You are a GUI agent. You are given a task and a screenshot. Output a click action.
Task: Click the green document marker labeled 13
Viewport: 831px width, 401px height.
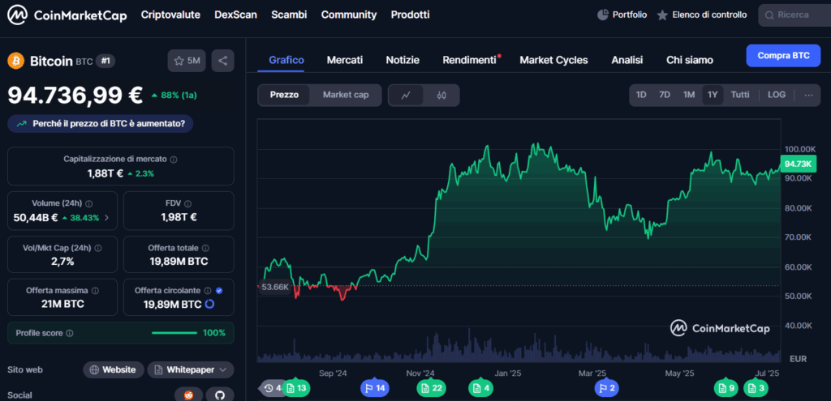click(295, 388)
